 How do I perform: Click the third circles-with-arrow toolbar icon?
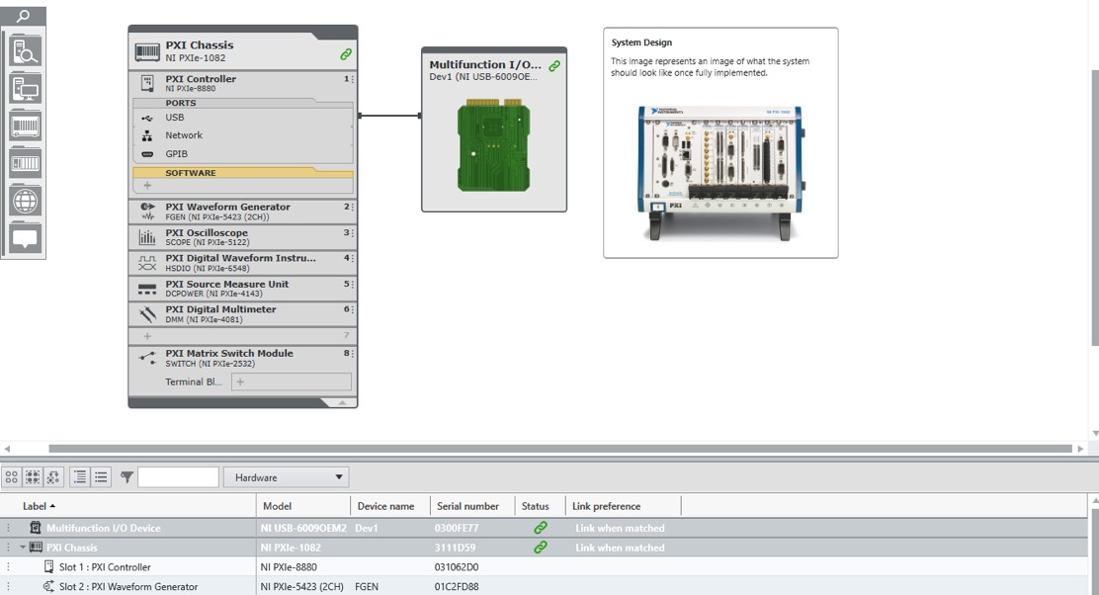coord(53,477)
